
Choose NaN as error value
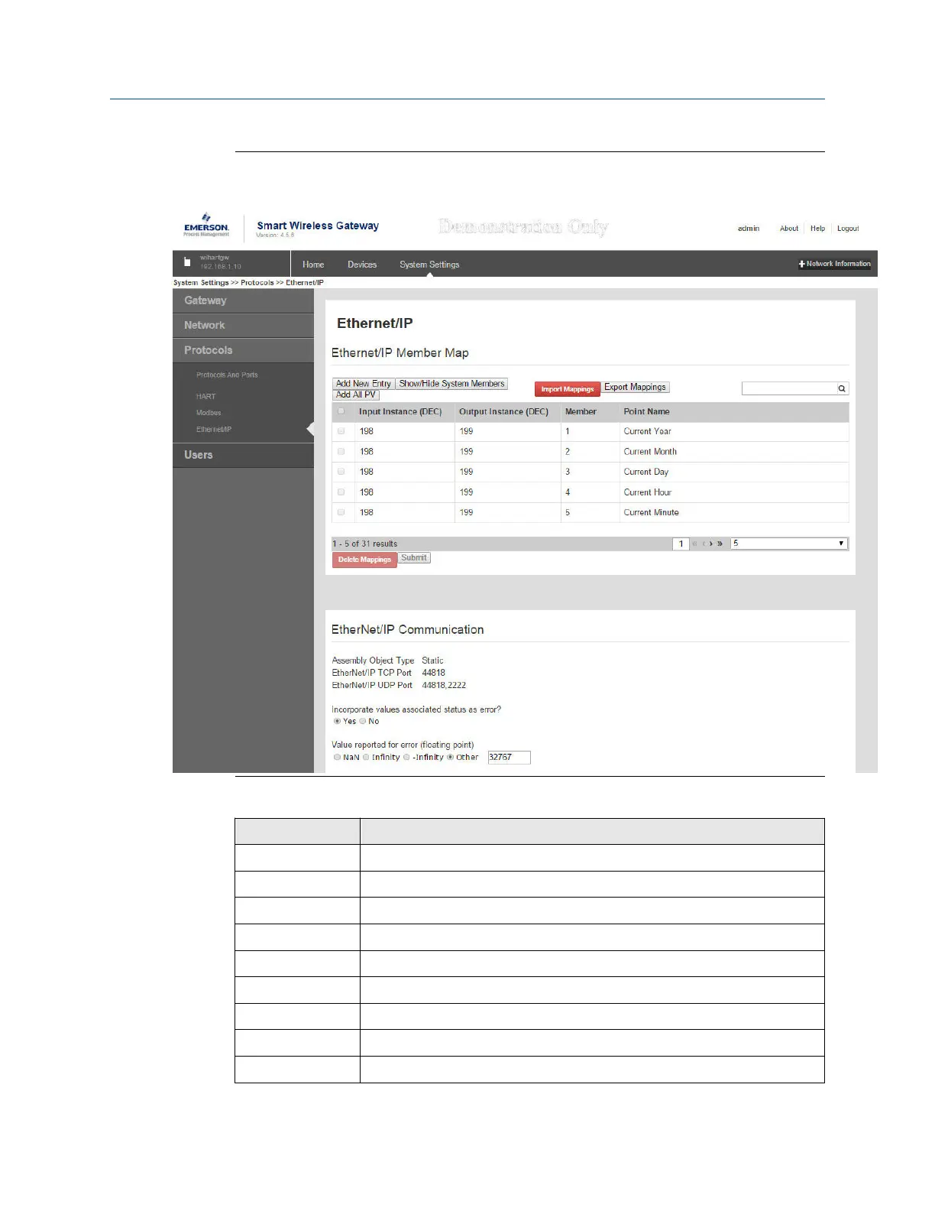337,757
